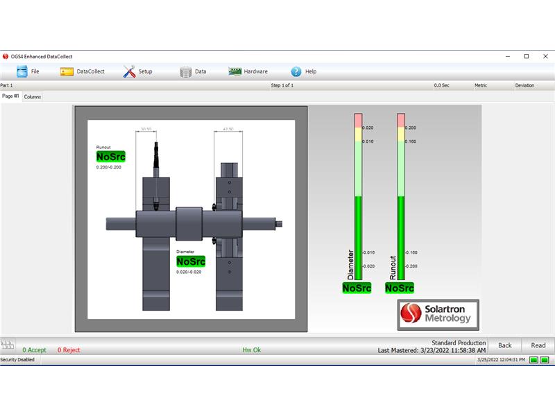Switch to the Page #1 tab
The height and width of the screenshot is (416, 555).
click(10, 96)
